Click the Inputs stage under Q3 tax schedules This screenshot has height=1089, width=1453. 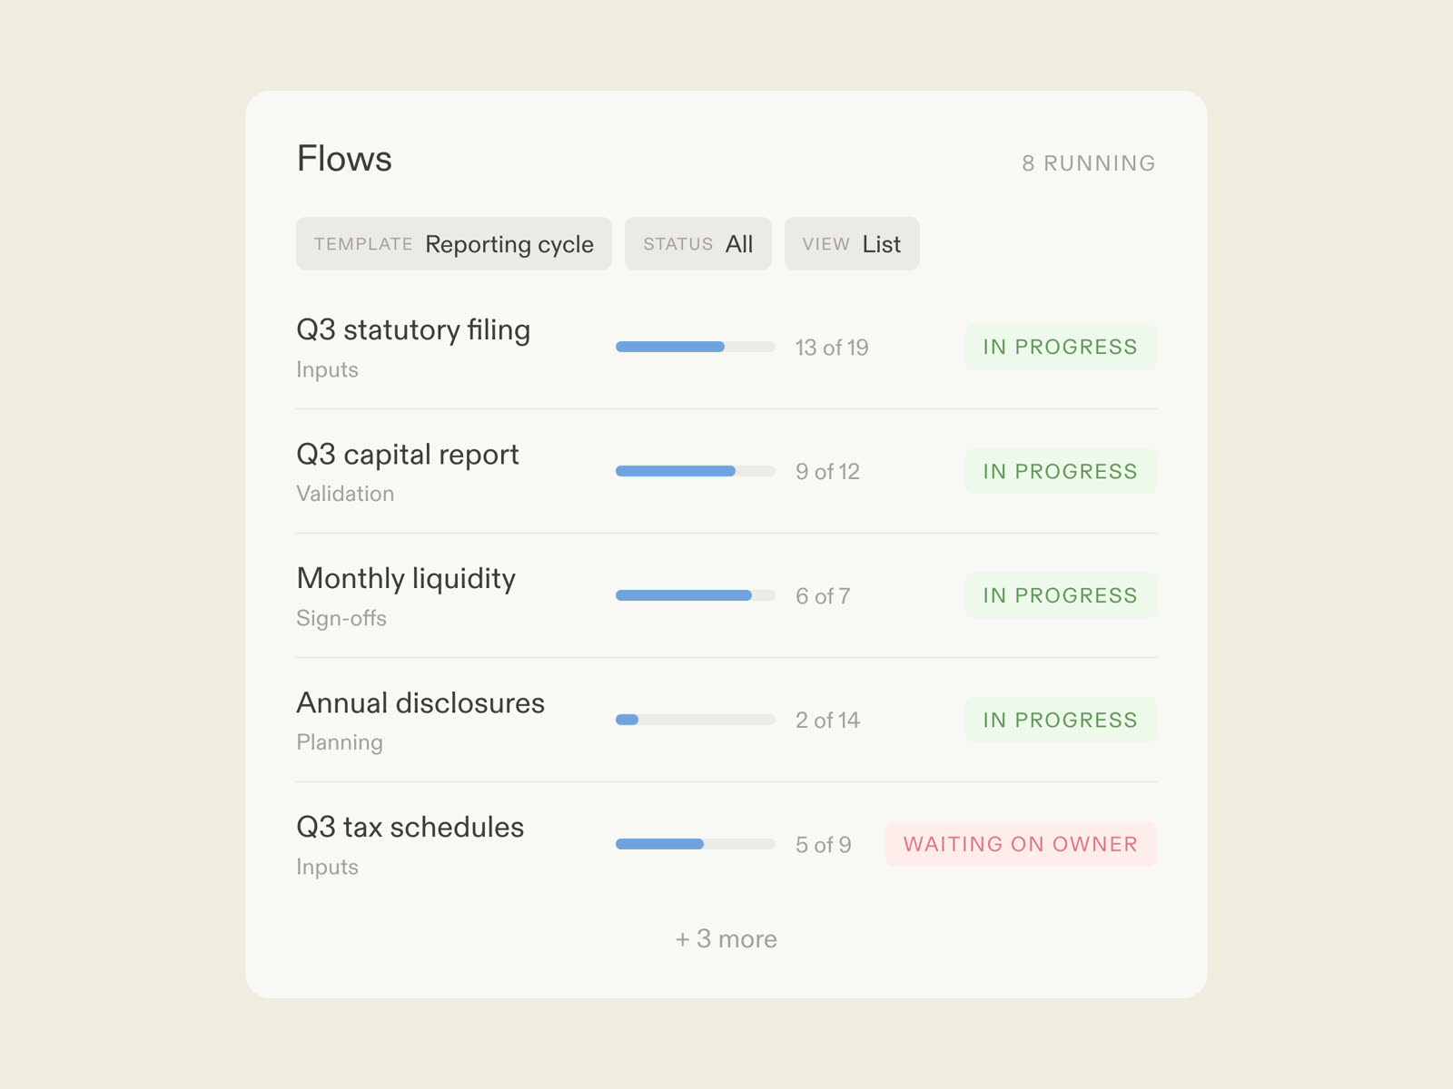click(x=327, y=867)
